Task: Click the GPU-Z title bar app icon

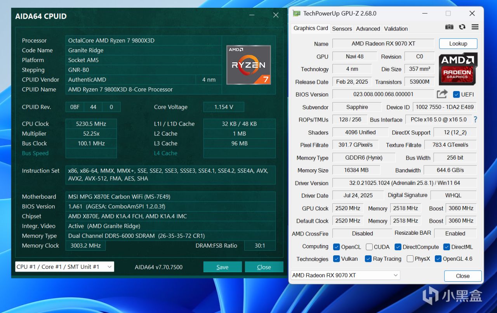Action: tap(297, 13)
